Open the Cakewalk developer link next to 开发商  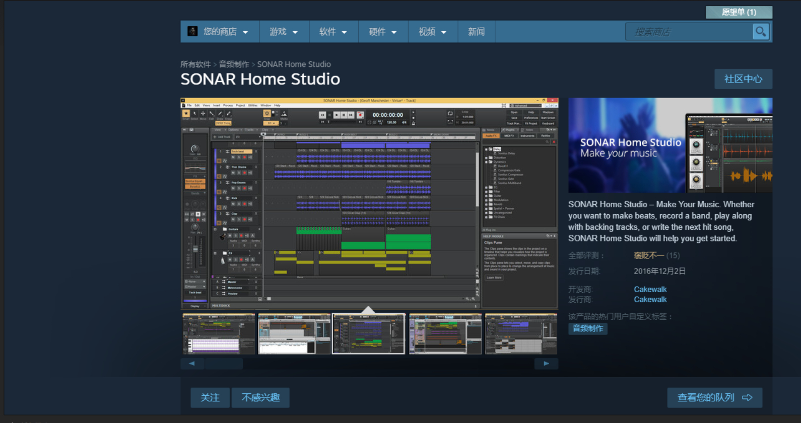(650, 289)
